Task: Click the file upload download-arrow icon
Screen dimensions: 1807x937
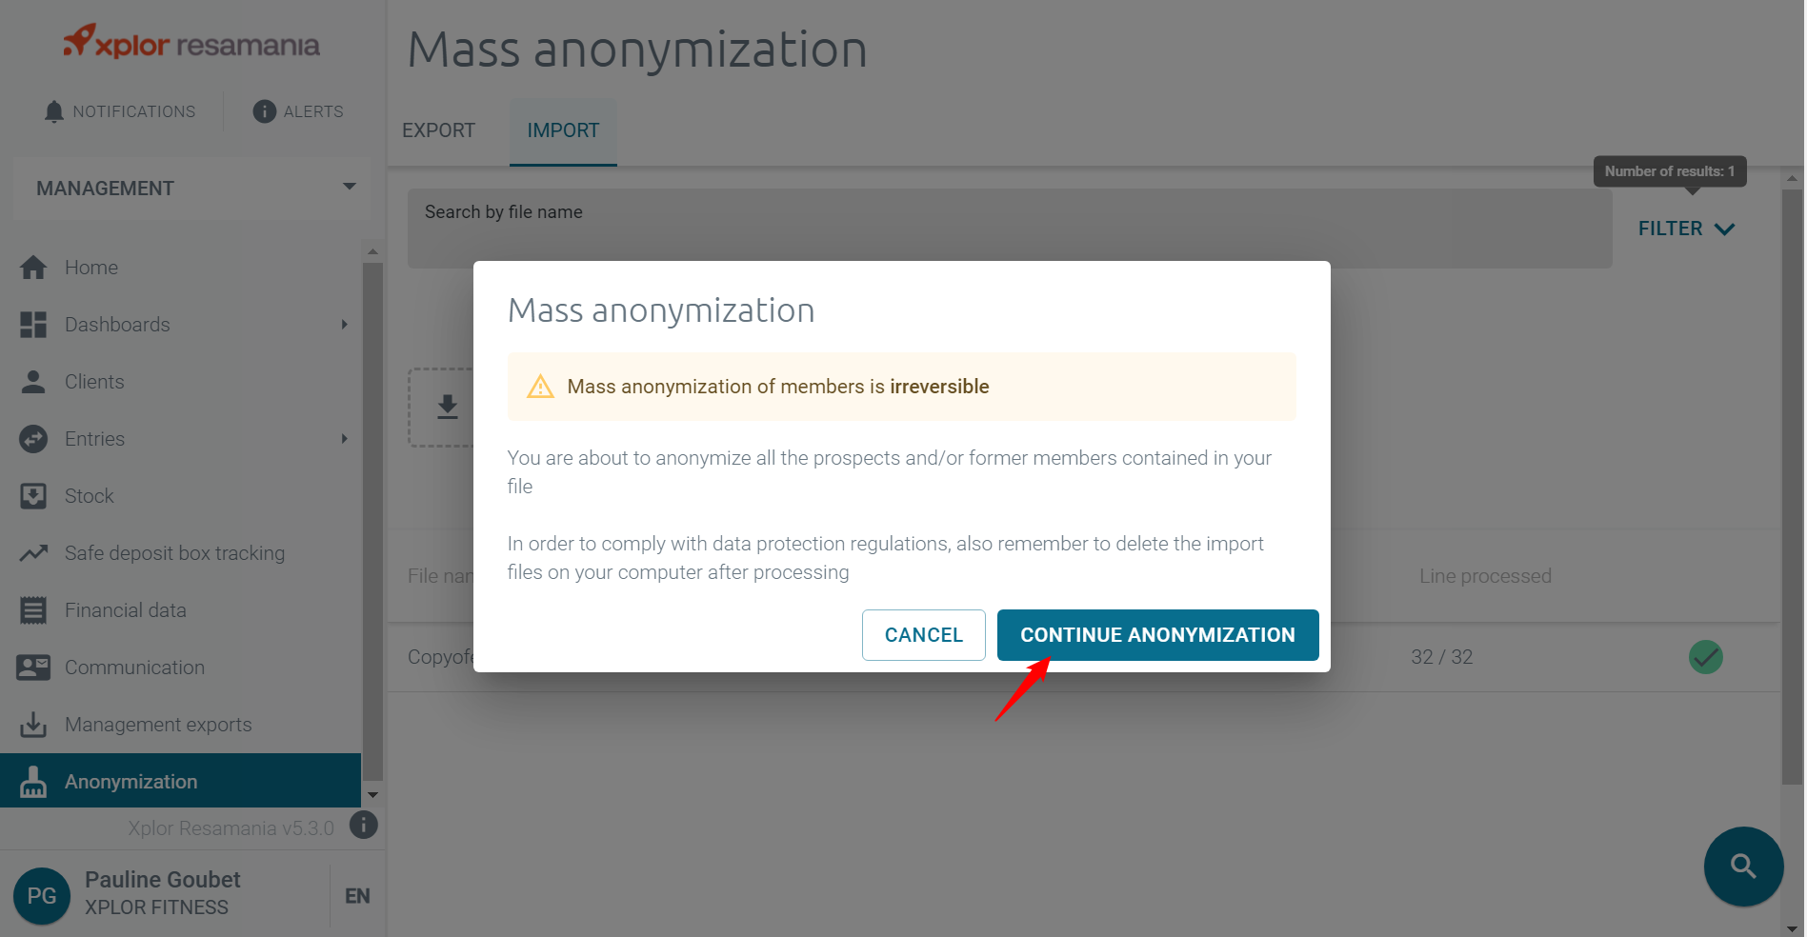Action: pos(448,407)
